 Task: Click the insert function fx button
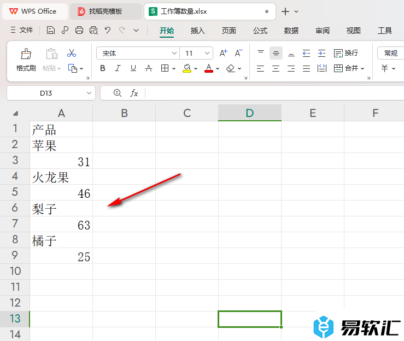click(x=134, y=93)
